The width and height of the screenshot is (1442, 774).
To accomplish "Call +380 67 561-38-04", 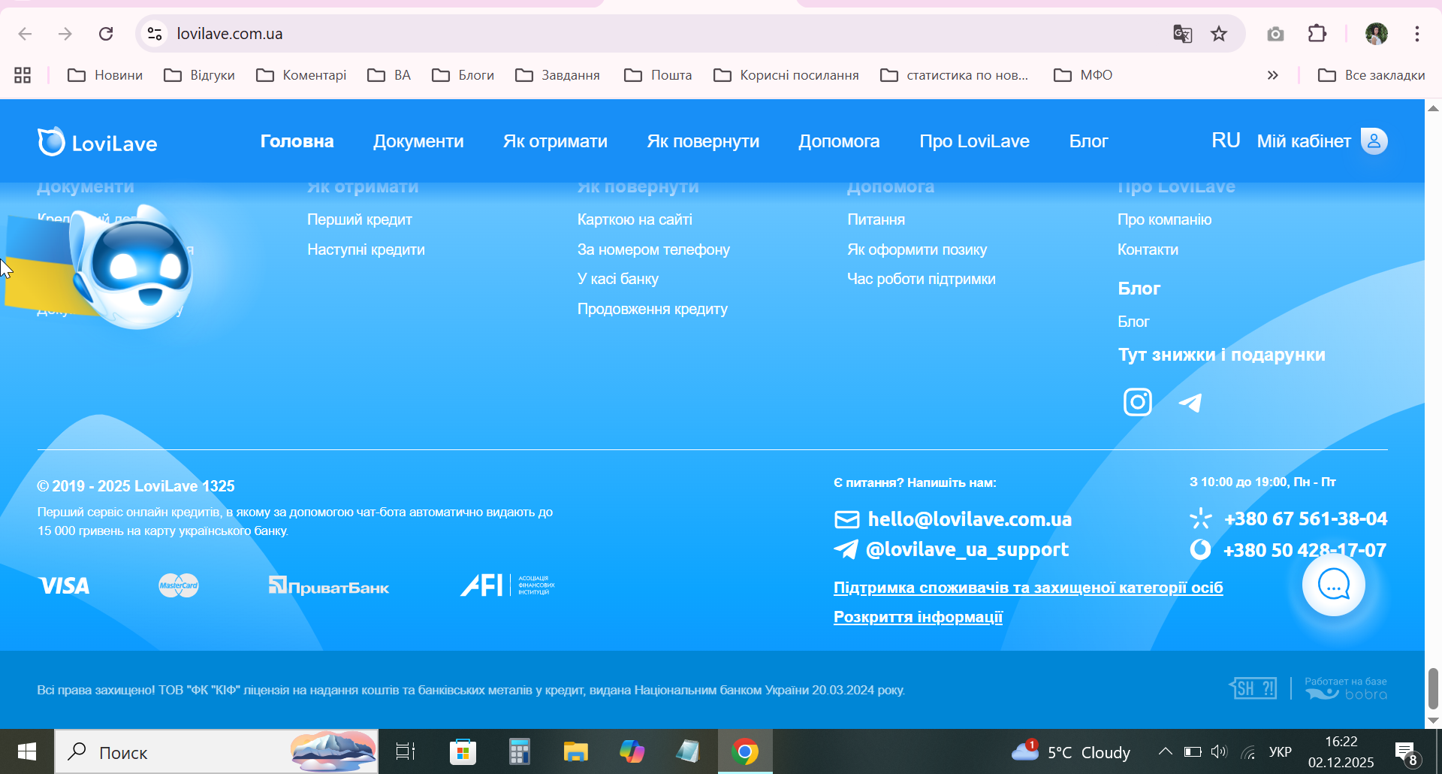I will click(x=1305, y=519).
